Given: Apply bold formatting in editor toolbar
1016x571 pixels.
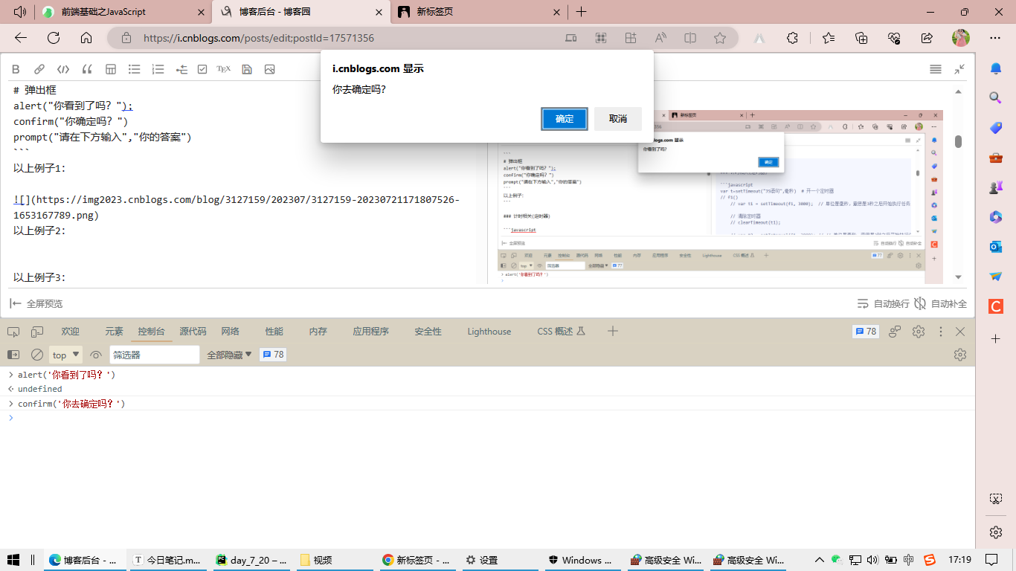Looking at the screenshot, I should coord(16,69).
